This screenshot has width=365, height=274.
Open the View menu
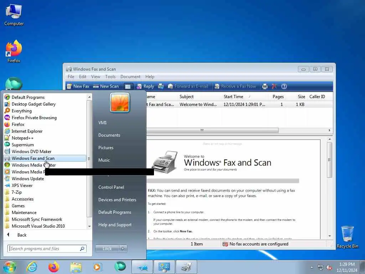(x=96, y=77)
